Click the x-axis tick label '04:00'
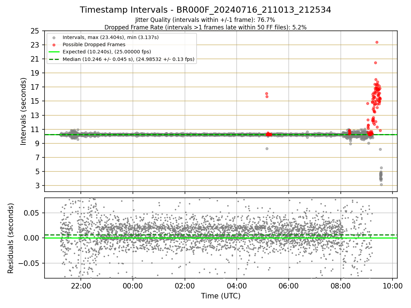 click(x=237, y=286)
